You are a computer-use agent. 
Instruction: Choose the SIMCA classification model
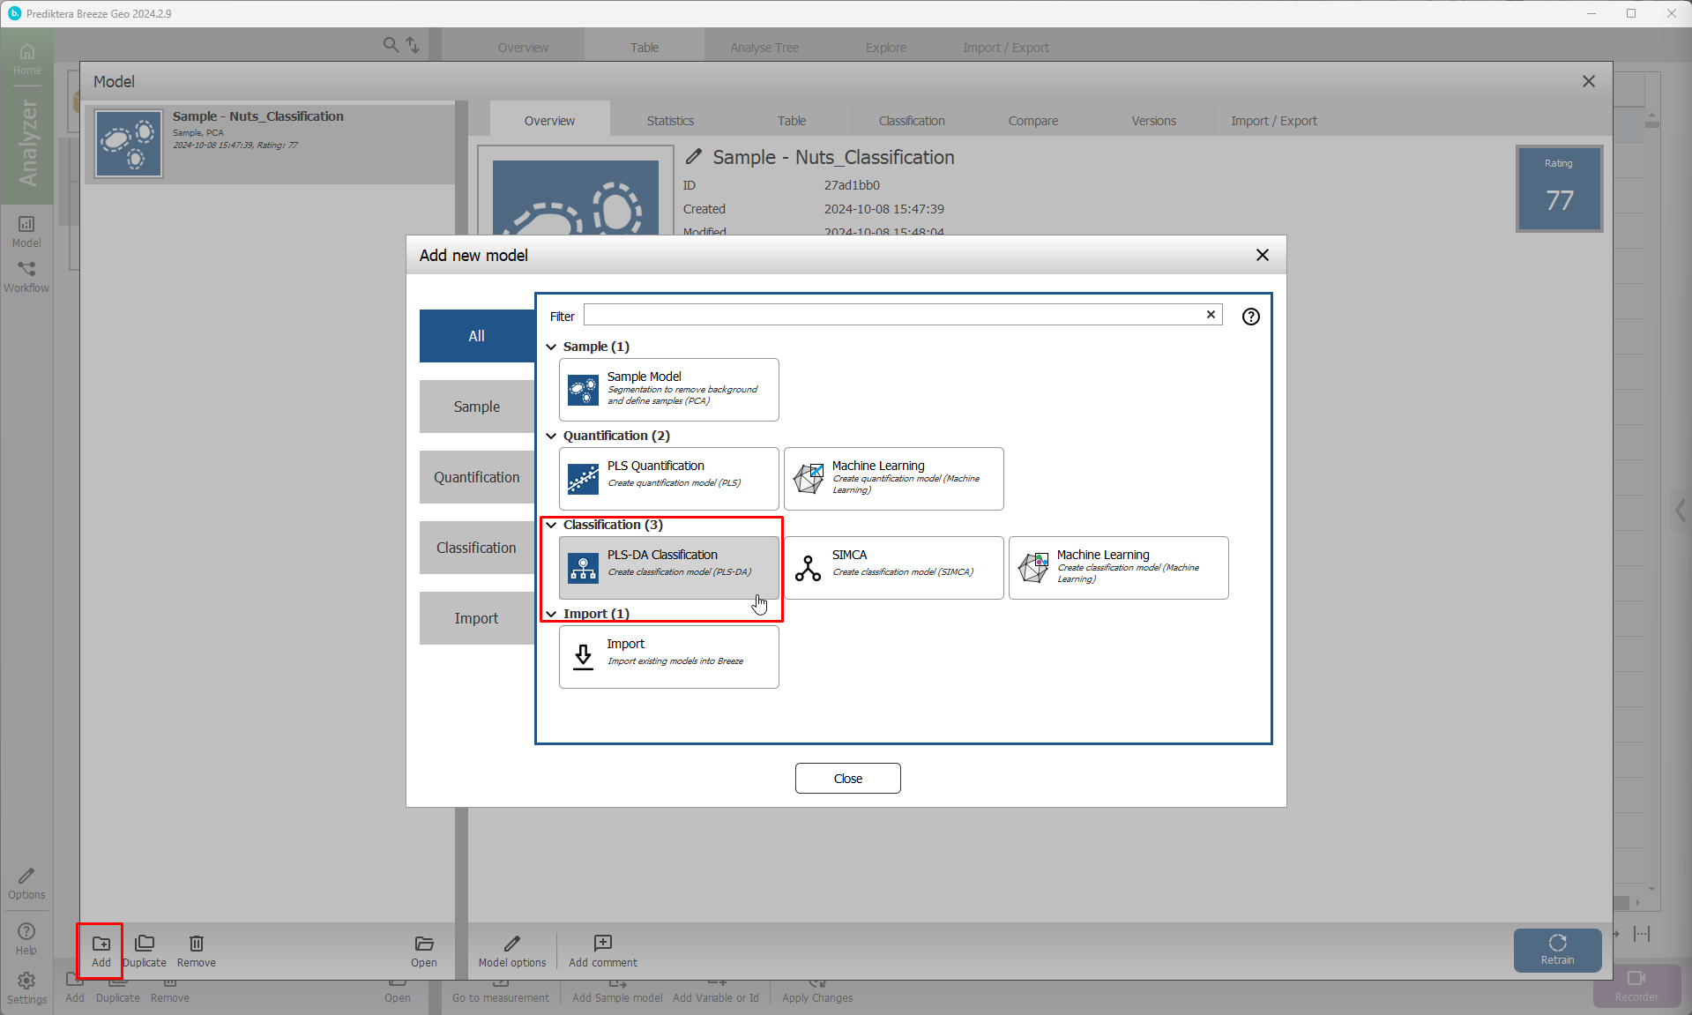893,567
